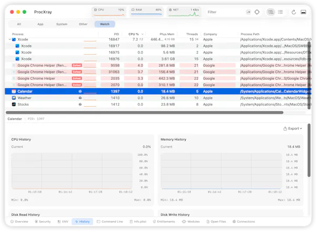316x231 pixels.
Task: Switch to flat list view icon
Action: pyautogui.click(x=280, y=12)
